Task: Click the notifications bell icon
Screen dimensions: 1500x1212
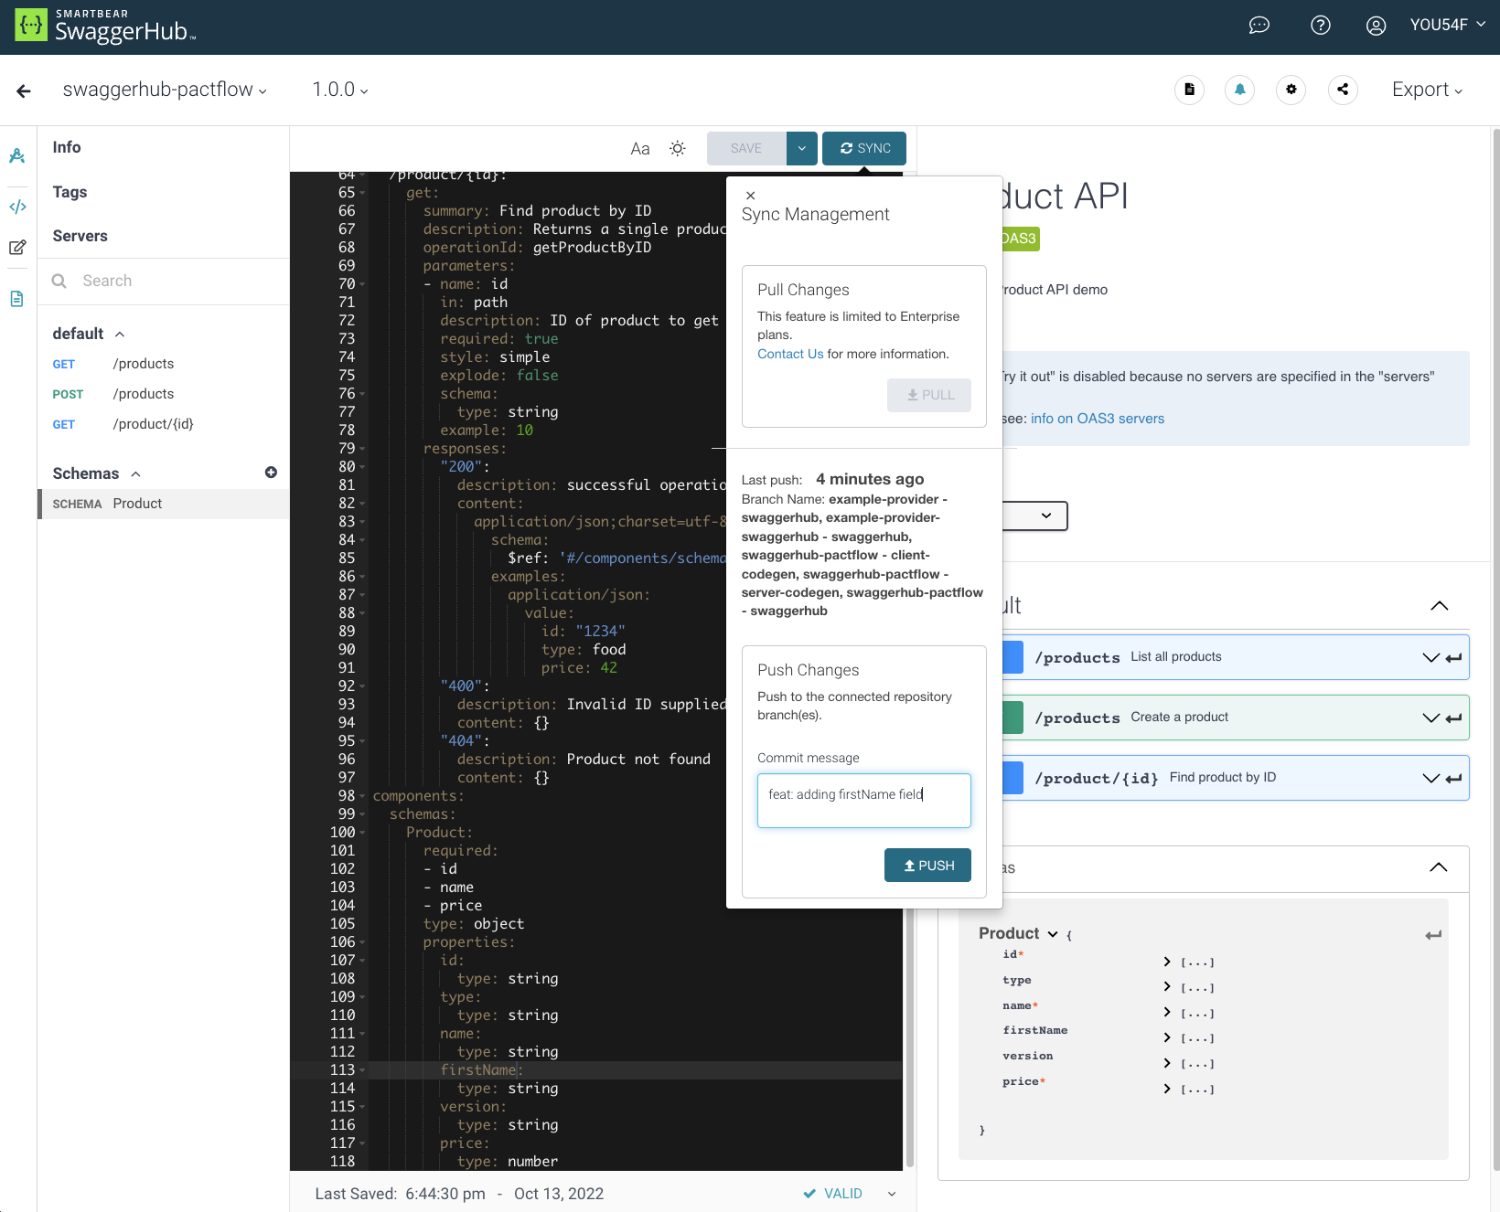Action: [x=1239, y=90]
